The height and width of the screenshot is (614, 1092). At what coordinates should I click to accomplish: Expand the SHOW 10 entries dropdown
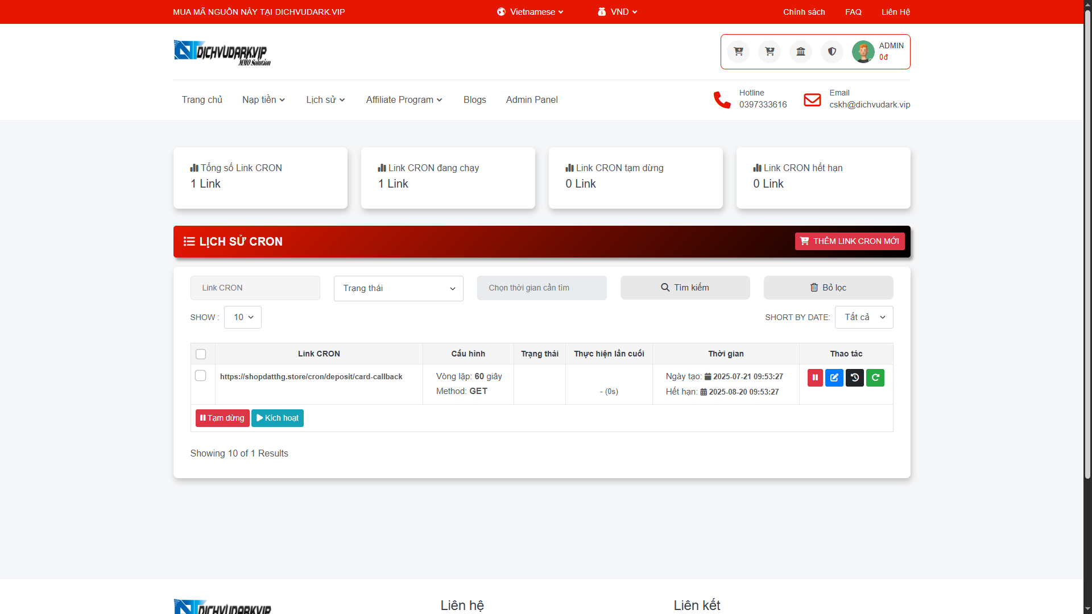click(243, 317)
